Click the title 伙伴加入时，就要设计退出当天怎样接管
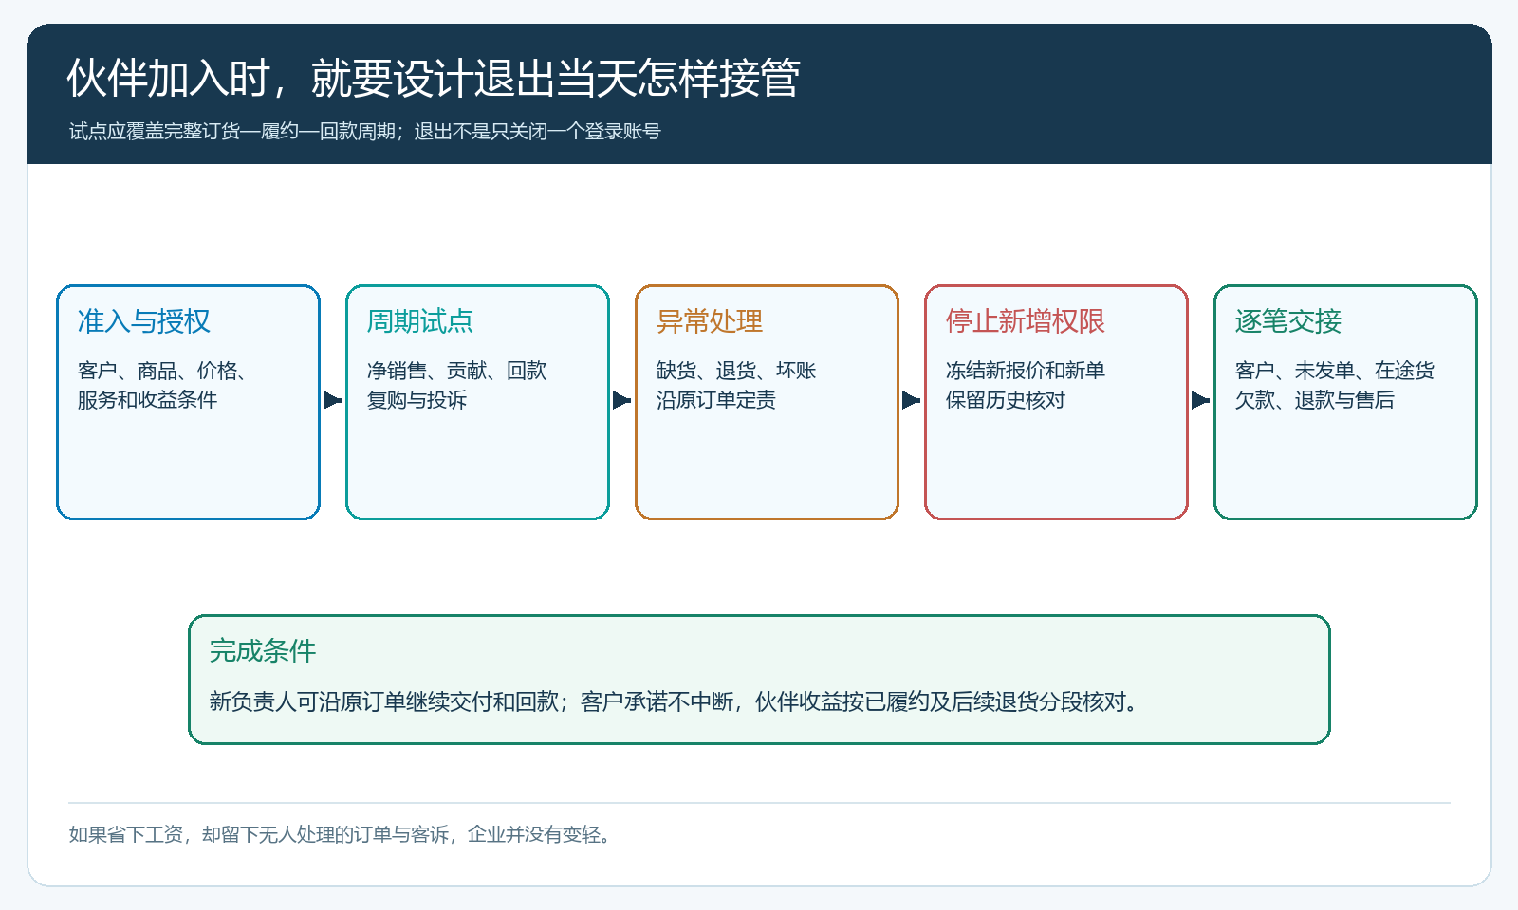Screen dimensions: 1518x910 point(434,78)
